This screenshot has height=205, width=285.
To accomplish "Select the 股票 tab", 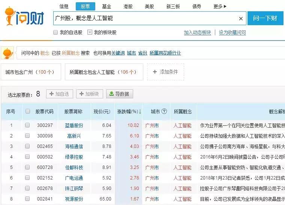I will coord(85,6).
